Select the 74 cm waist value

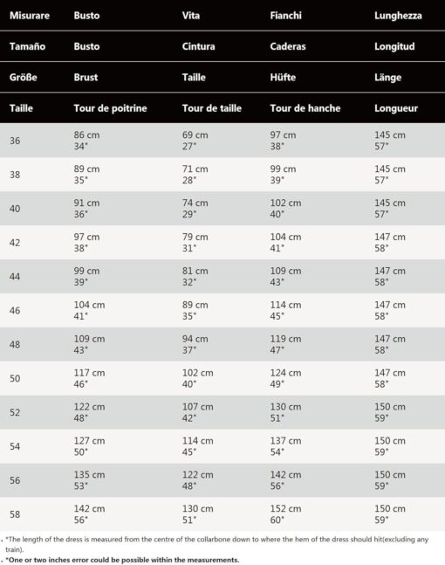coord(195,203)
